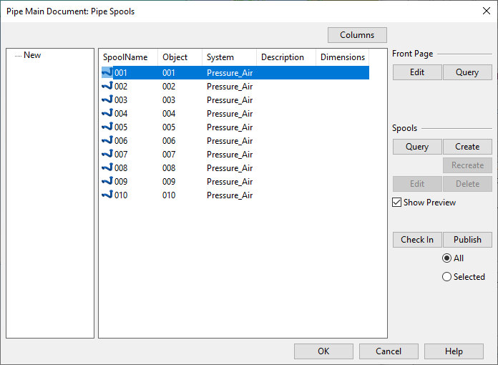Click the spool icon beside 006
This screenshot has height=365, width=498.
[x=107, y=140]
